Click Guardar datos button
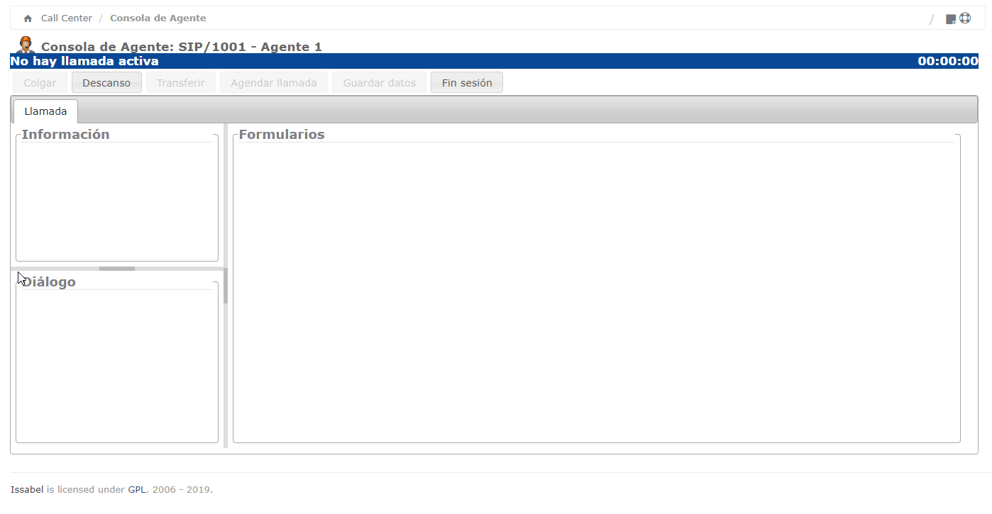The image size is (992, 514). [x=380, y=83]
